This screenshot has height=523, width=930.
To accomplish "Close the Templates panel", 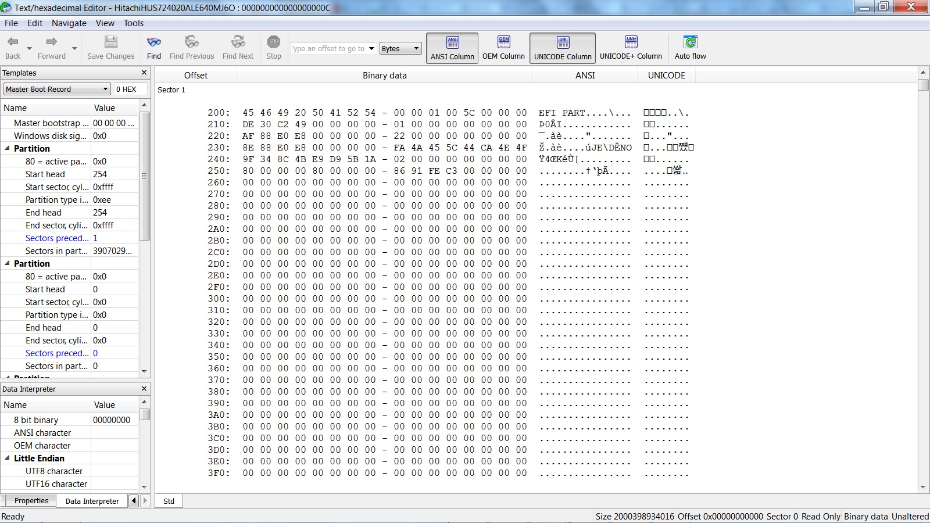I will [x=144, y=73].
